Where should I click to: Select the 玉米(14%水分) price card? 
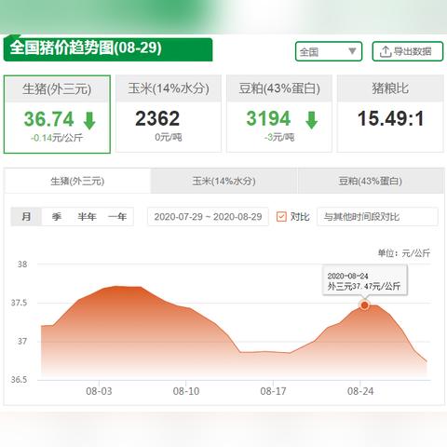tap(169, 114)
